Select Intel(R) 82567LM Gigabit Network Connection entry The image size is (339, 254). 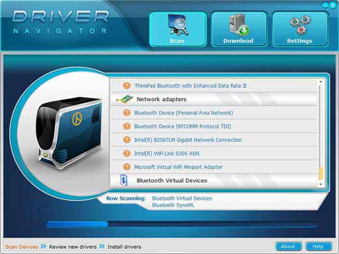(214, 140)
